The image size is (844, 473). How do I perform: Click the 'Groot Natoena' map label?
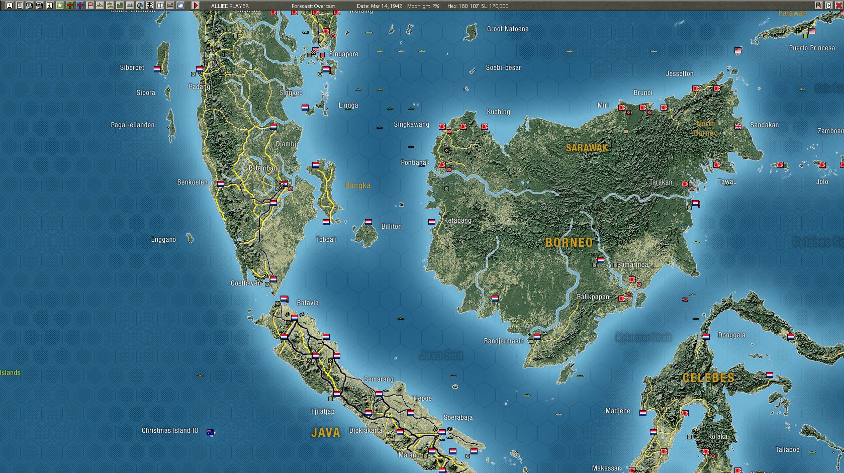coord(508,29)
